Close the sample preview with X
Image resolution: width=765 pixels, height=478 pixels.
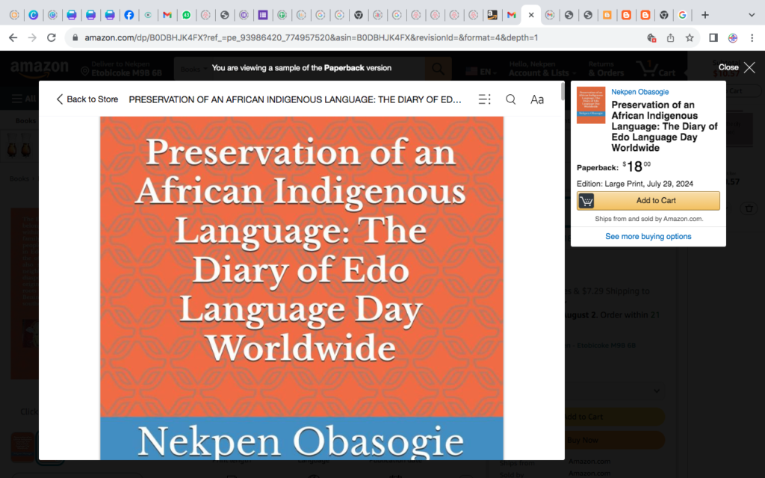749,67
